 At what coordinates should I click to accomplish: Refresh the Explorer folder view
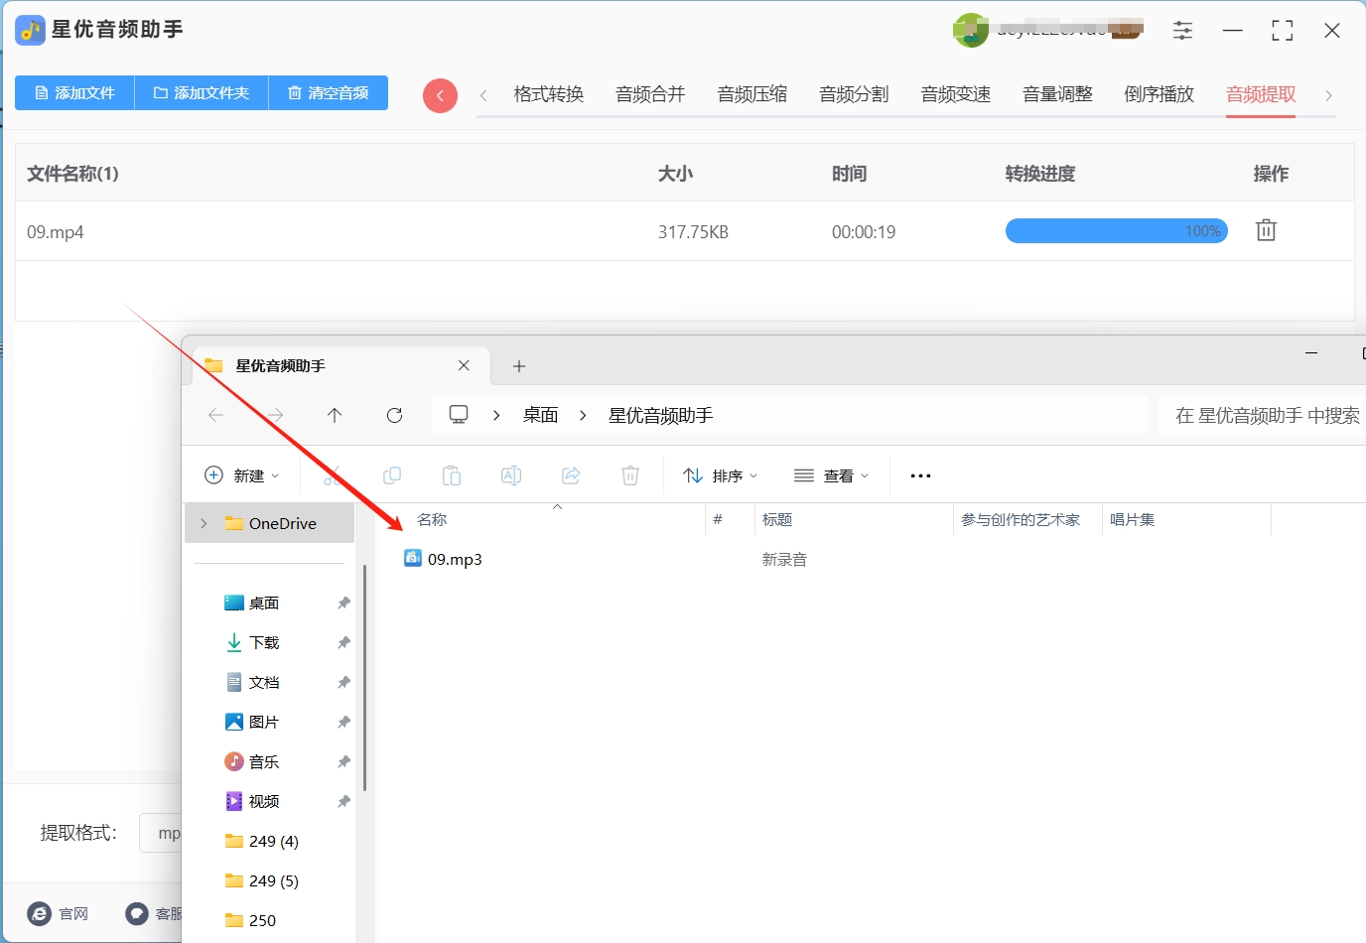394,415
